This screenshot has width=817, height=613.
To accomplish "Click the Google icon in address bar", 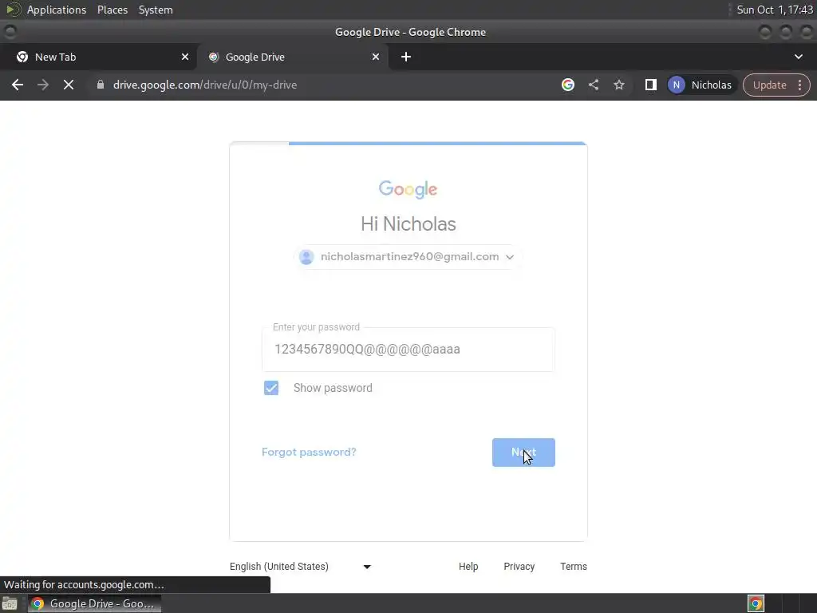I will tap(568, 85).
